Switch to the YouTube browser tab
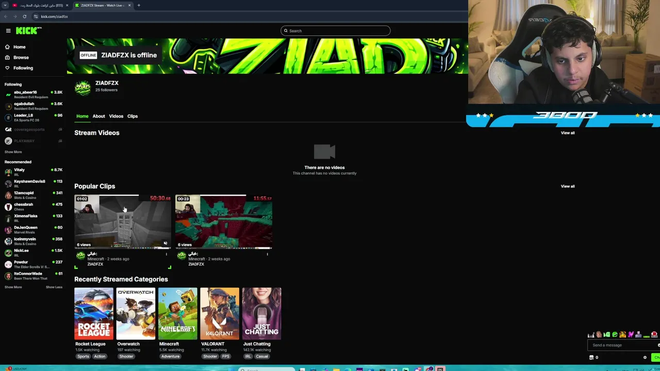The width and height of the screenshot is (660, 371). coord(40,5)
